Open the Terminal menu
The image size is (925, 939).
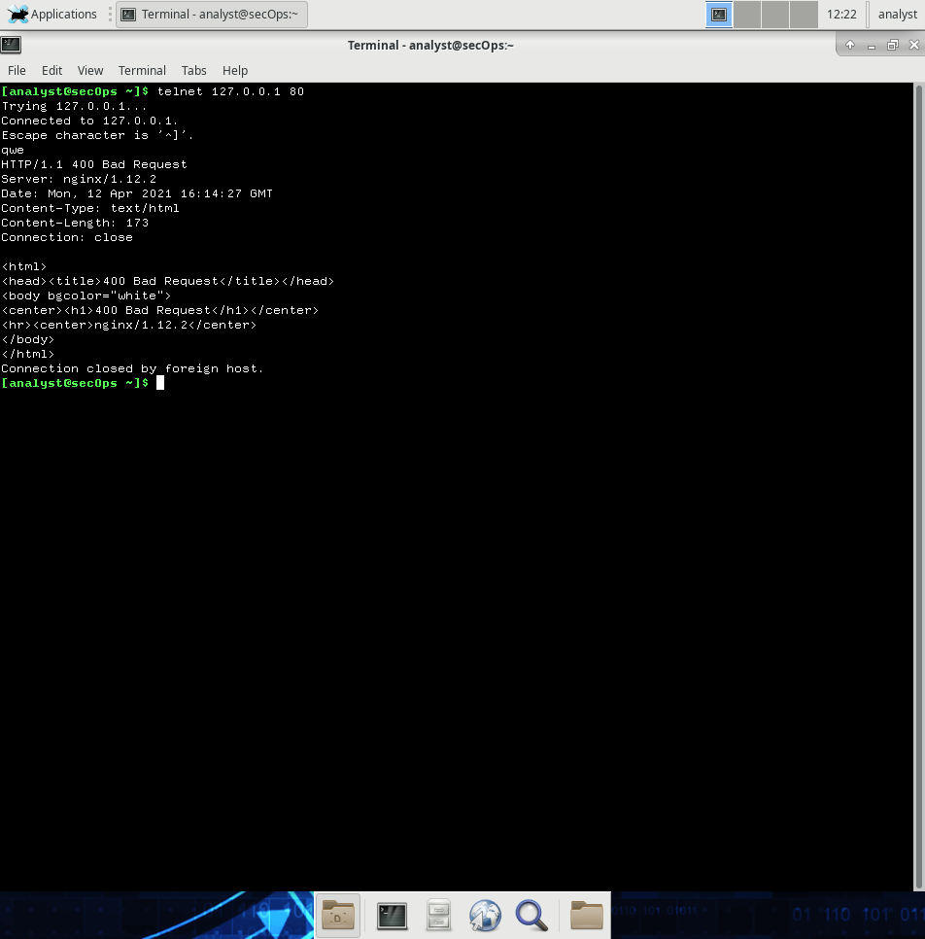point(142,71)
